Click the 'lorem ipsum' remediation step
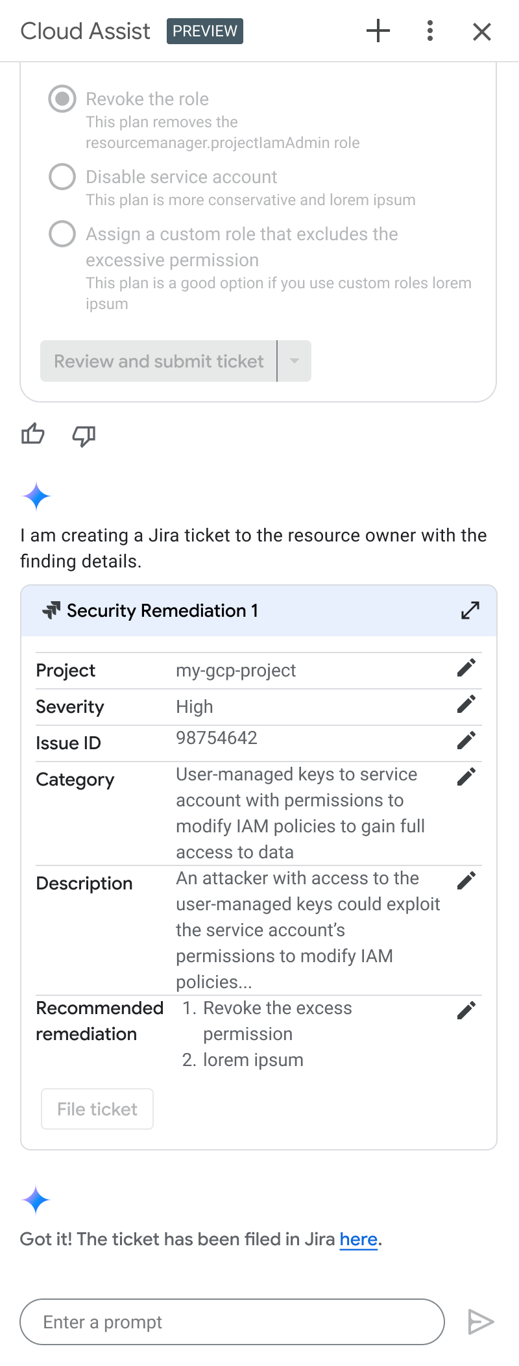The width and height of the screenshot is (519, 1366). [253, 1060]
